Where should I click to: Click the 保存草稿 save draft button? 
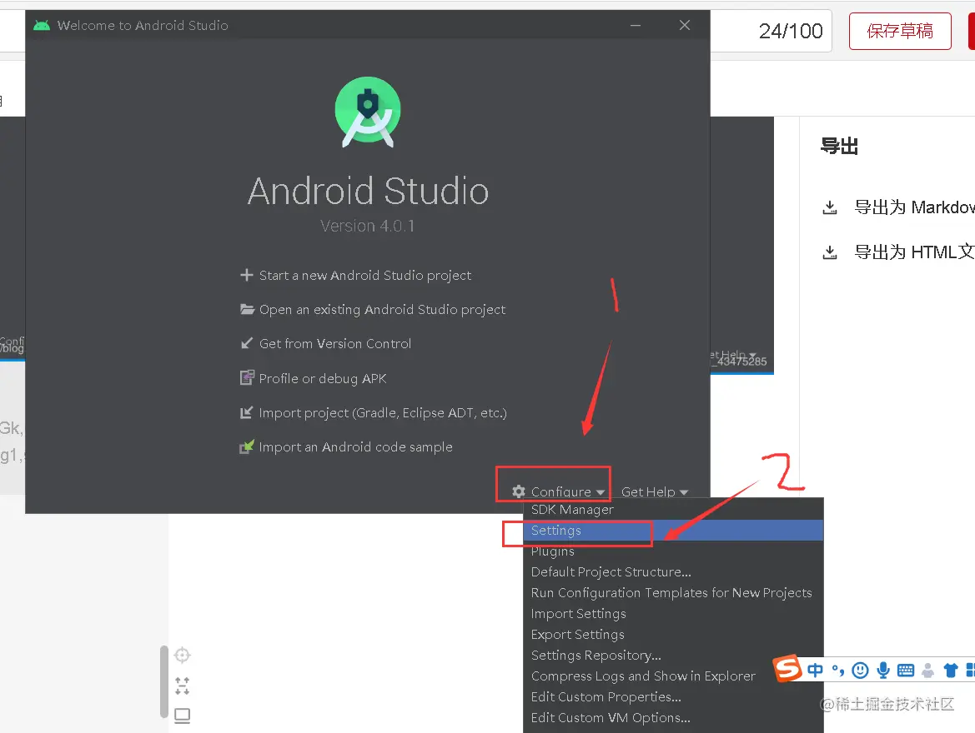(x=900, y=31)
